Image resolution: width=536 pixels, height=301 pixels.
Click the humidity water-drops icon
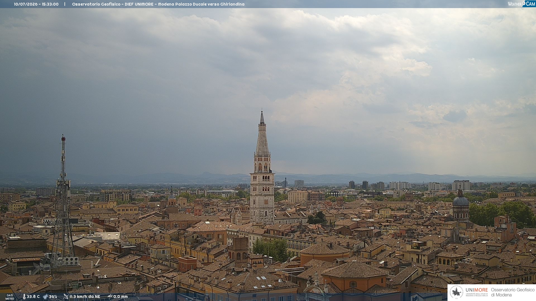tap(45, 297)
